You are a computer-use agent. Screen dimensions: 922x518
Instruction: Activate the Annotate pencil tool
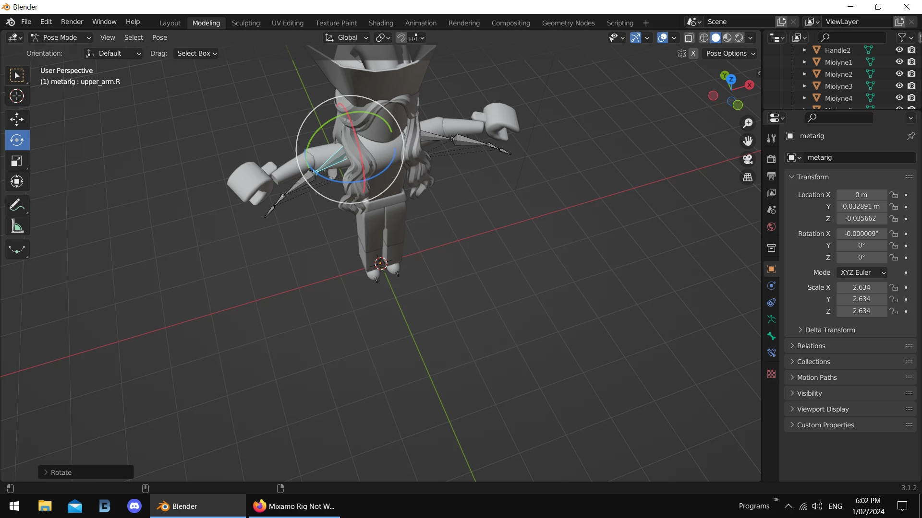coord(17,205)
